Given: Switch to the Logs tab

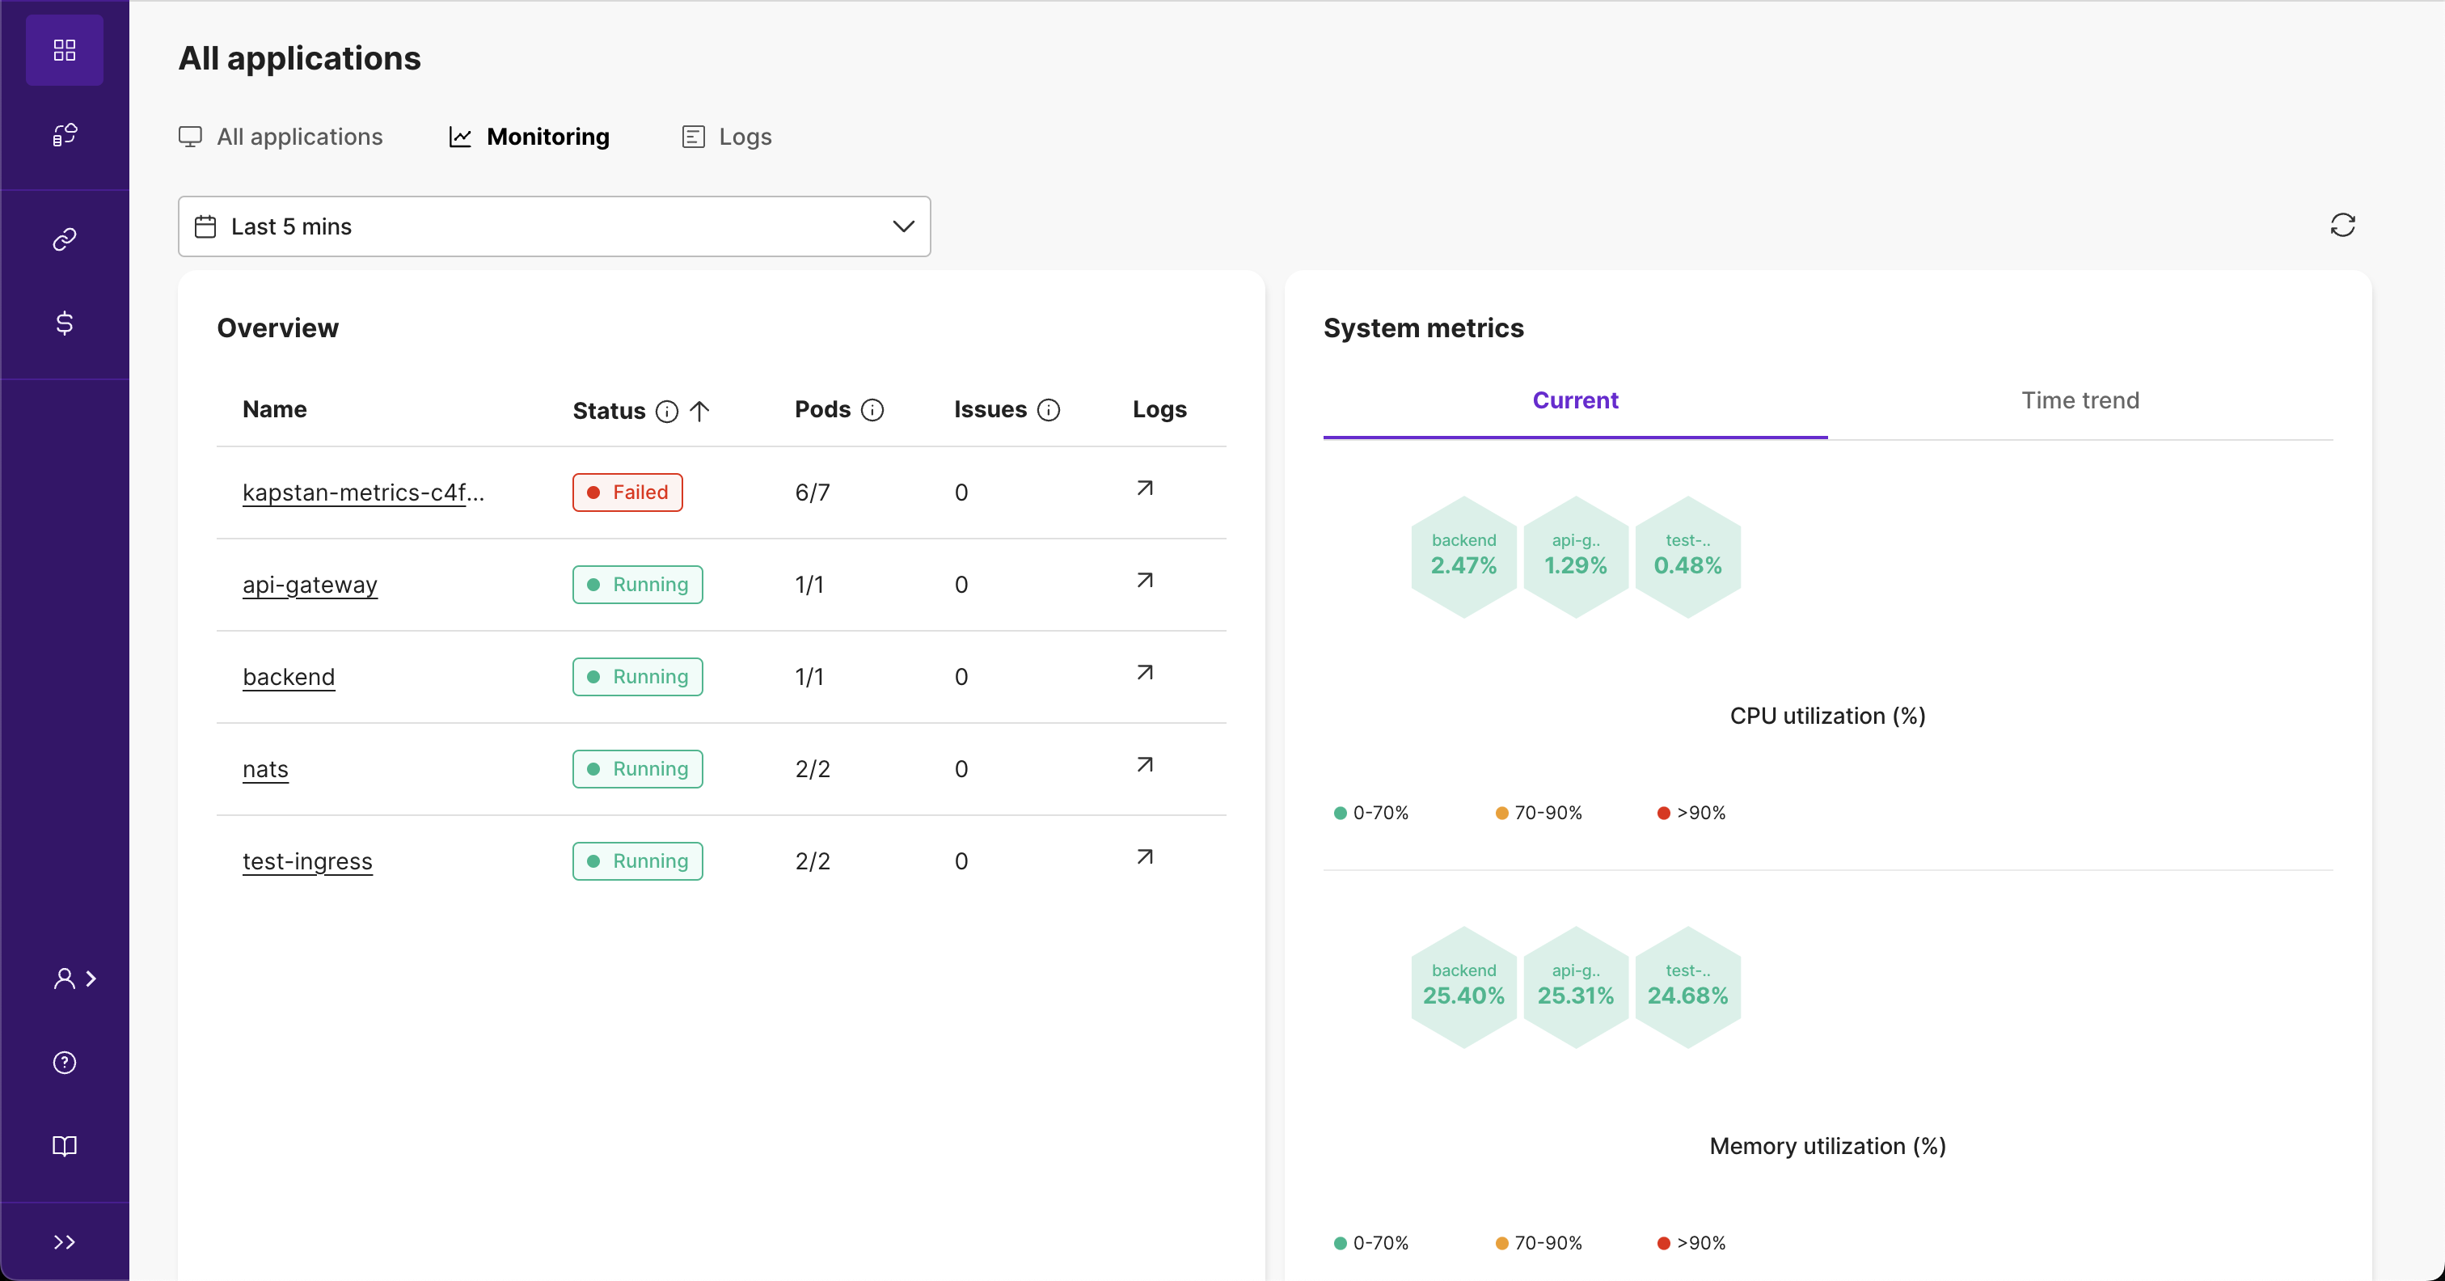Looking at the screenshot, I should coord(727,137).
